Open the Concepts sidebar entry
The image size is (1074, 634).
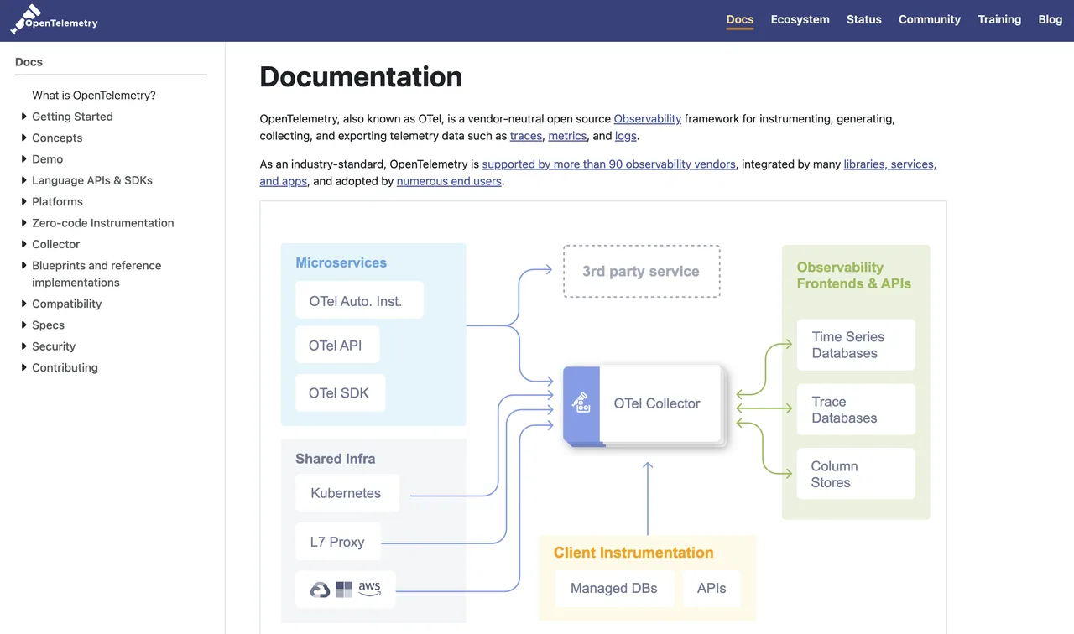pos(57,138)
